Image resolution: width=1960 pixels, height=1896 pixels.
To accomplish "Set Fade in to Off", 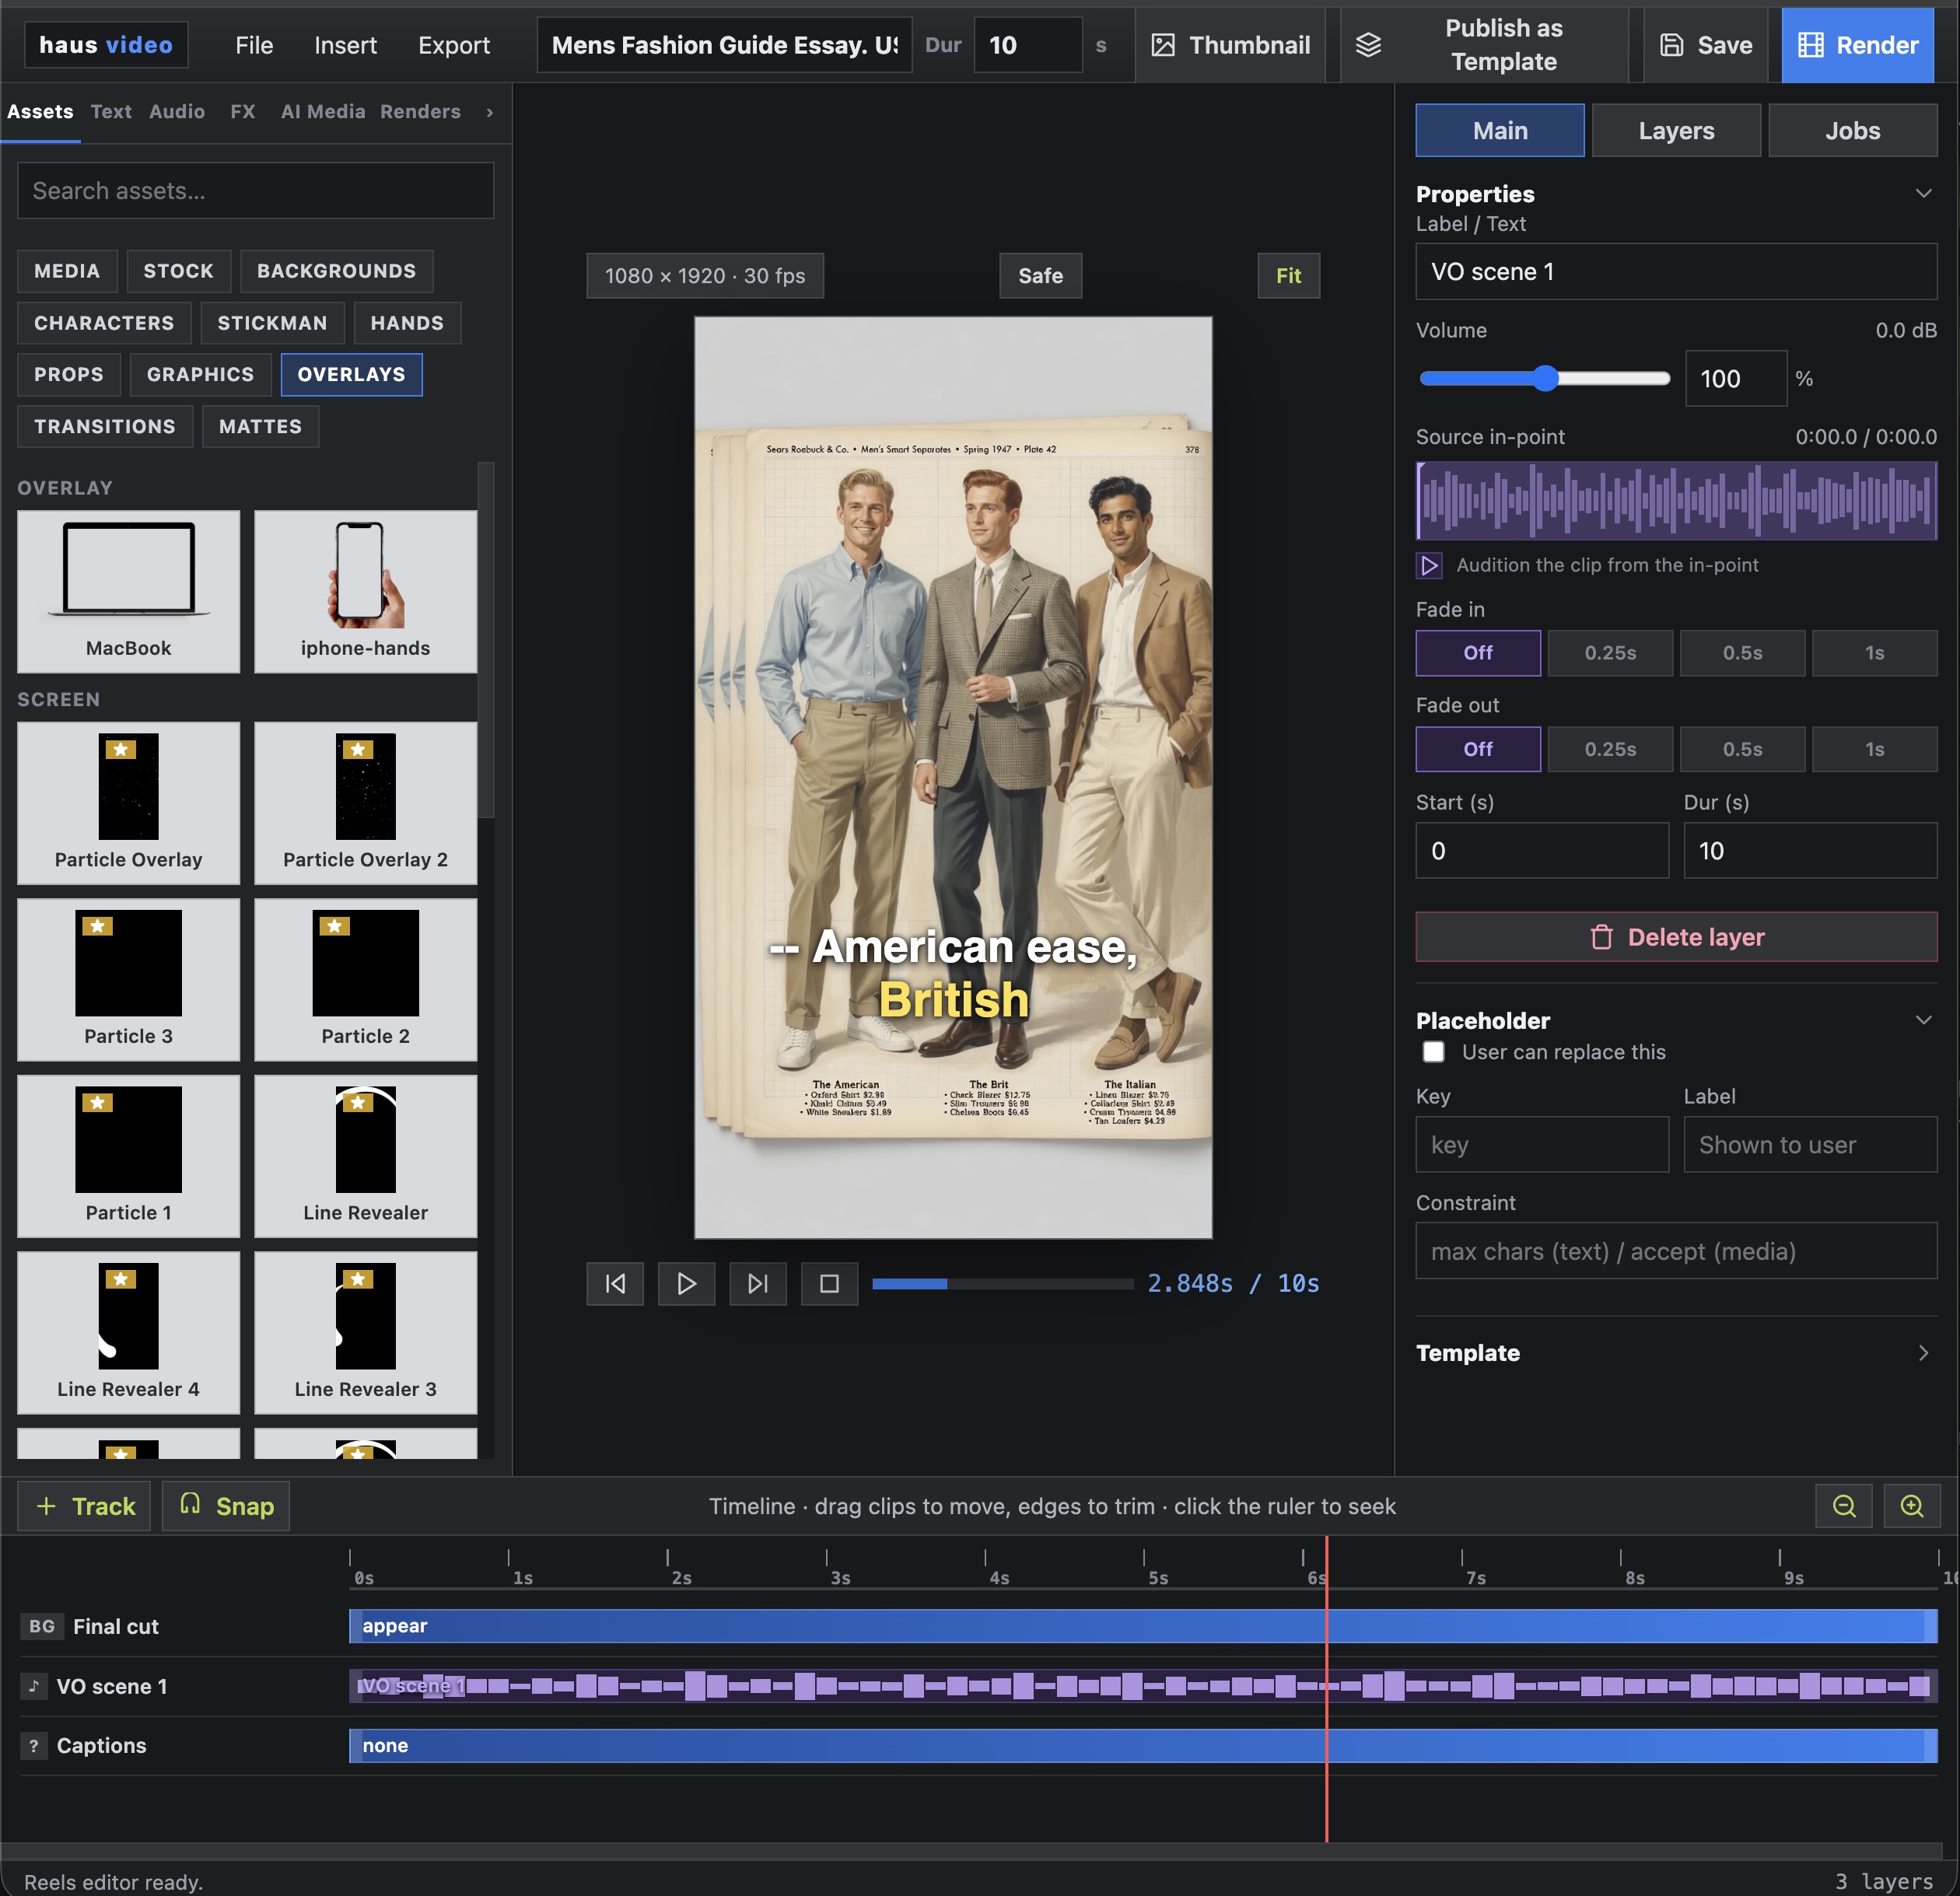I will (x=1478, y=653).
